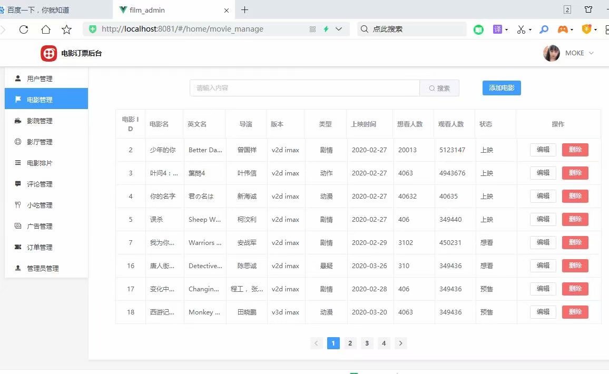609x374 pixels.
Task: Go to pagination page 3
Action: [x=367, y=343]
